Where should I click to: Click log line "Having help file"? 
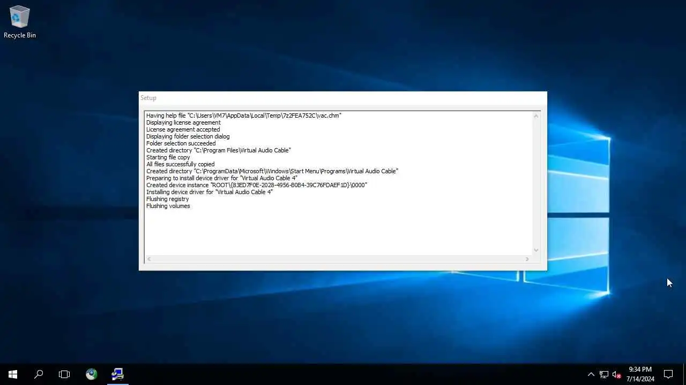click(x=244, y=115)
